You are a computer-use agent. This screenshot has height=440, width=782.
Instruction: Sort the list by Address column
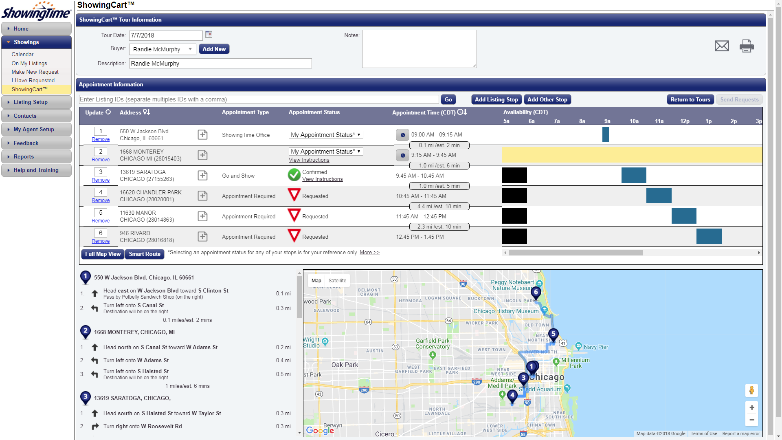click(146, 112)
